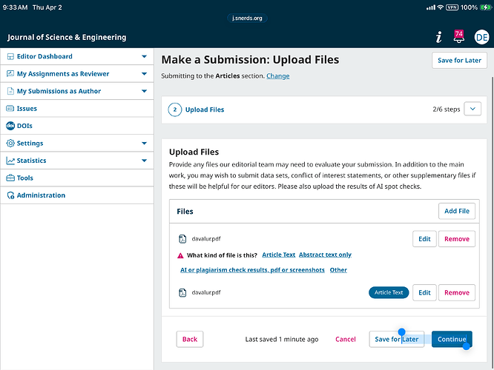This screenshot has width=494, height=370.
Task: Open notifications bell with 74 badge
Action: (x=458, y=37)
